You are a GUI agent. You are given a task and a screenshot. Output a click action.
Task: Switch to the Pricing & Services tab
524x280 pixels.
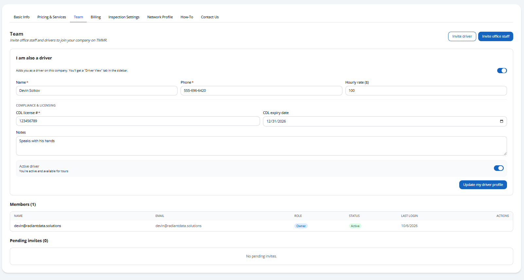52,17
